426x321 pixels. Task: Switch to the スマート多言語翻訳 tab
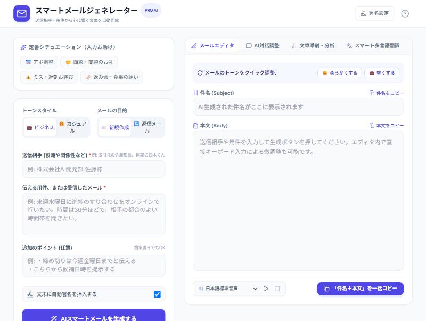point(373,46)
